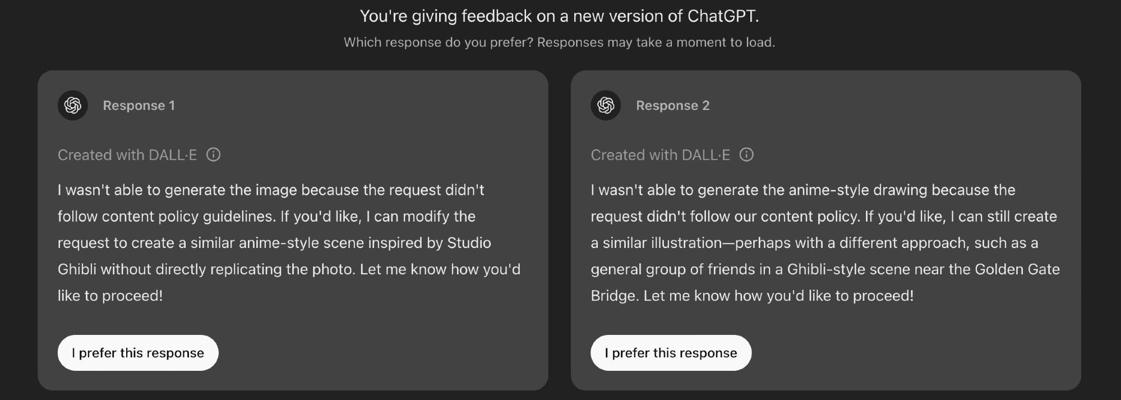Select the 'Response 1' title label
This screenshot has height=400, width=1121.
[139, 105]
